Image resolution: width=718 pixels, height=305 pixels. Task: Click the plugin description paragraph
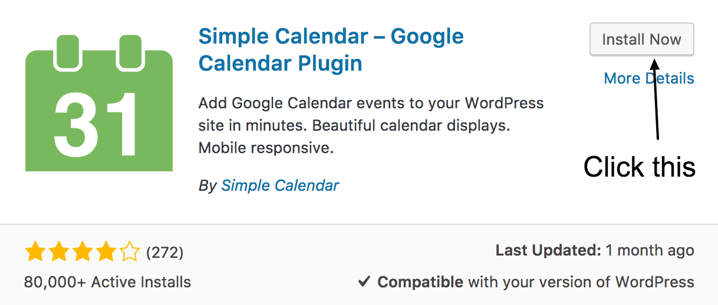[x=371, y=125]
